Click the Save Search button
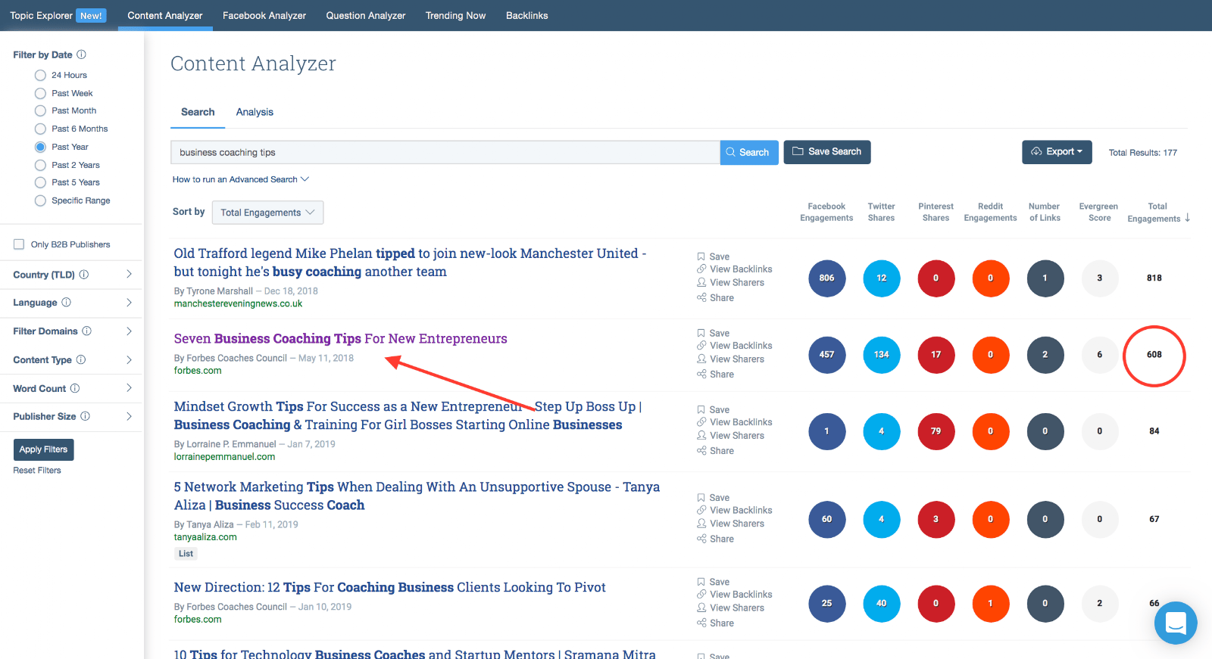Image resolution: width=1212 pixels, height=659 pixels. [x=827, y=152]
